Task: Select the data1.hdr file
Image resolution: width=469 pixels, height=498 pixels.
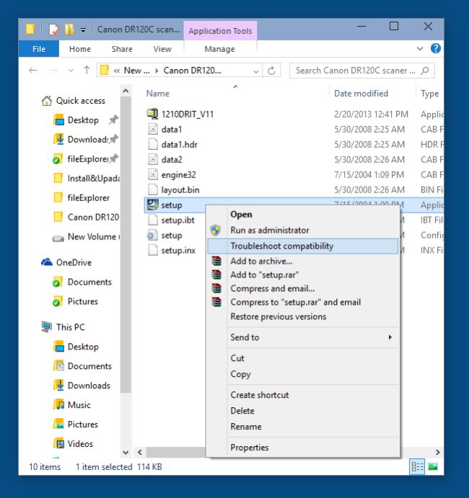Action: click(180, 145)
